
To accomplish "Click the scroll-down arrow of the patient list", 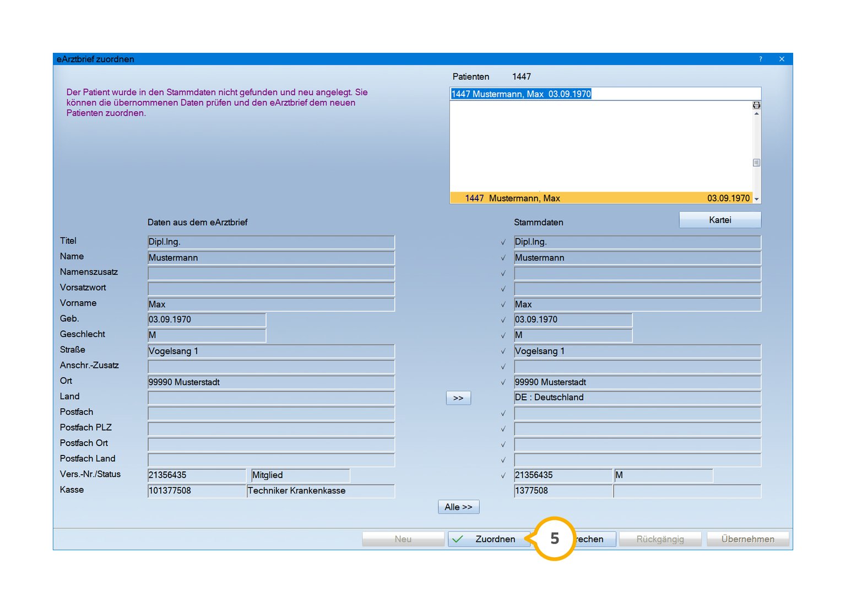I will (x=756, y=199).
